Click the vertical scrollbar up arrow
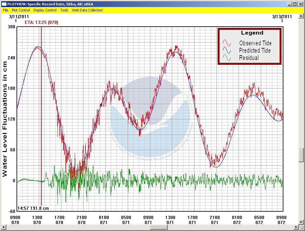The image size is (305, 231). coord(302,16)
